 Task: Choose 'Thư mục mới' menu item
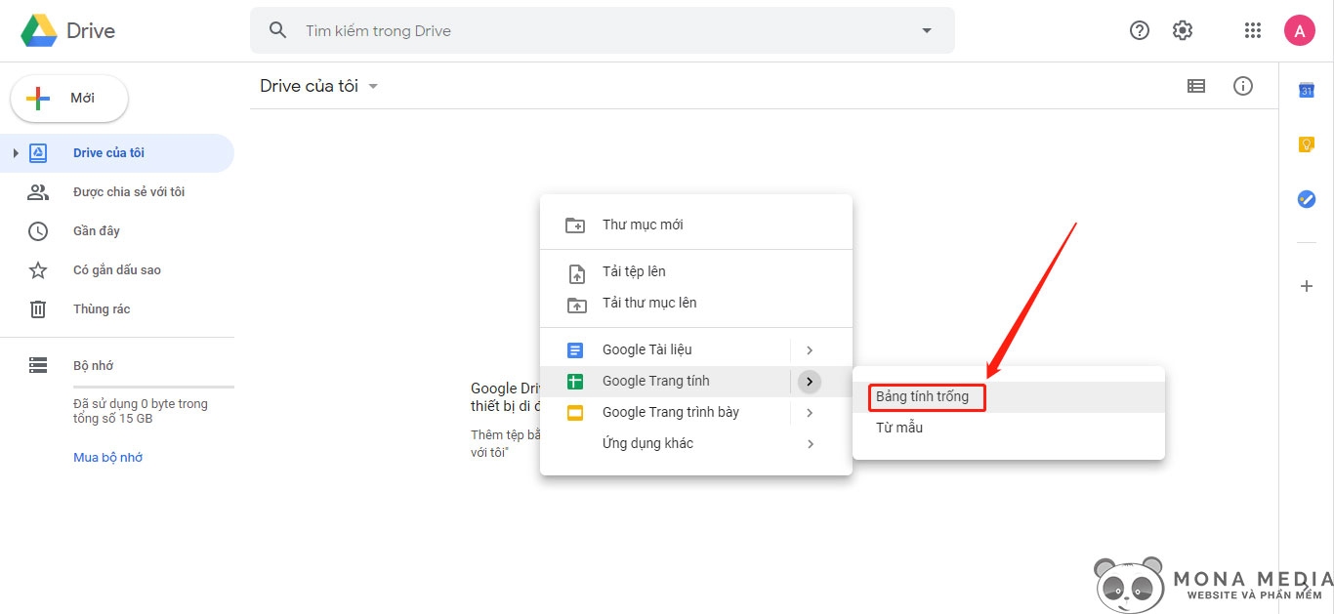tap(642, 225)
